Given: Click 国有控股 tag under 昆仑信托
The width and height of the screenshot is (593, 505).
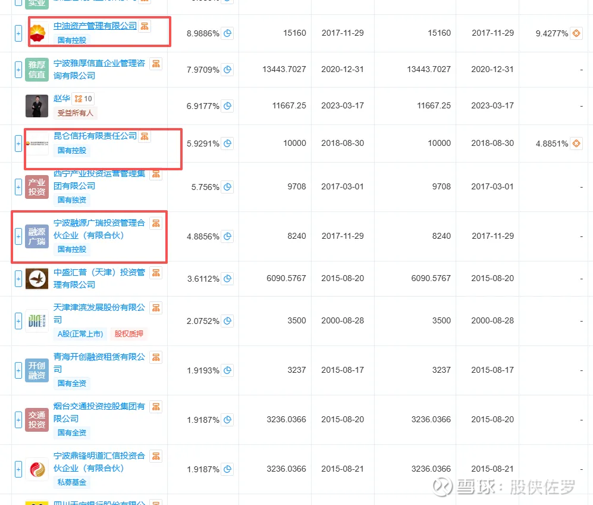Looking at the screenshot, I should [72, 151].
